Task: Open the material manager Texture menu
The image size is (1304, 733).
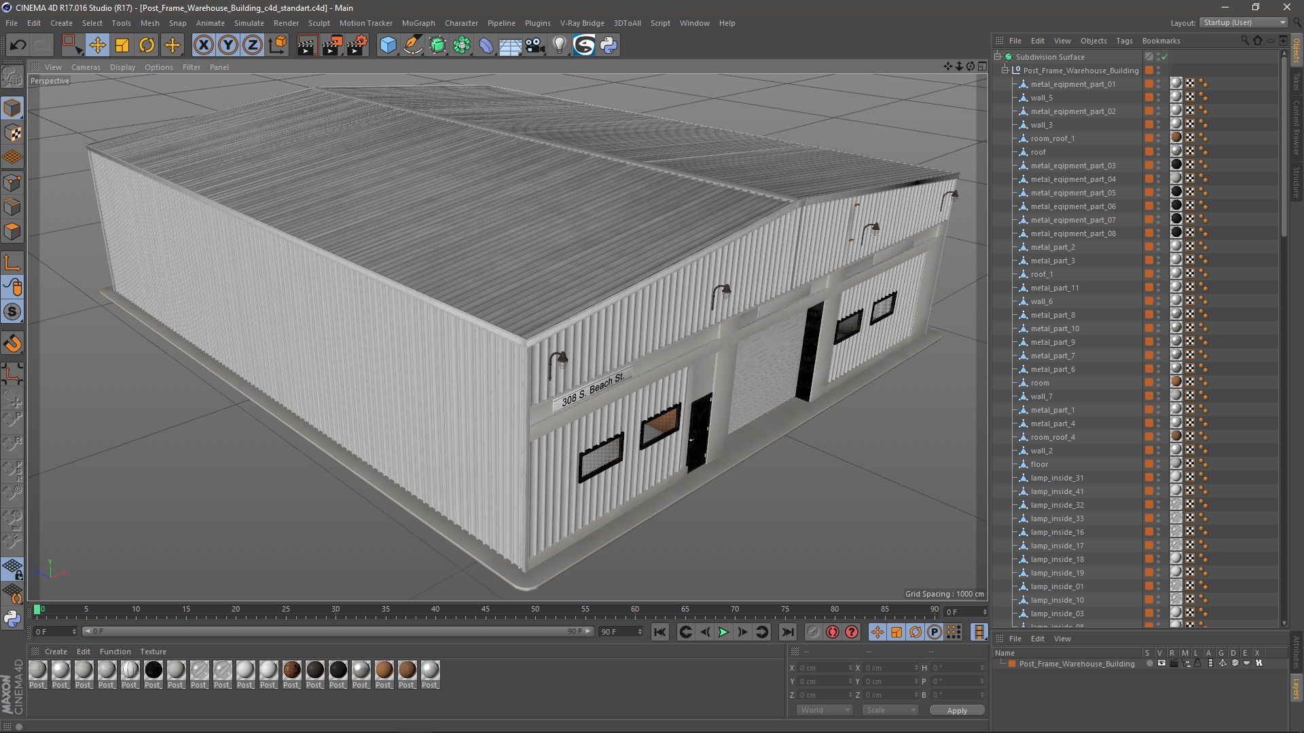Action: click(153, 652)
